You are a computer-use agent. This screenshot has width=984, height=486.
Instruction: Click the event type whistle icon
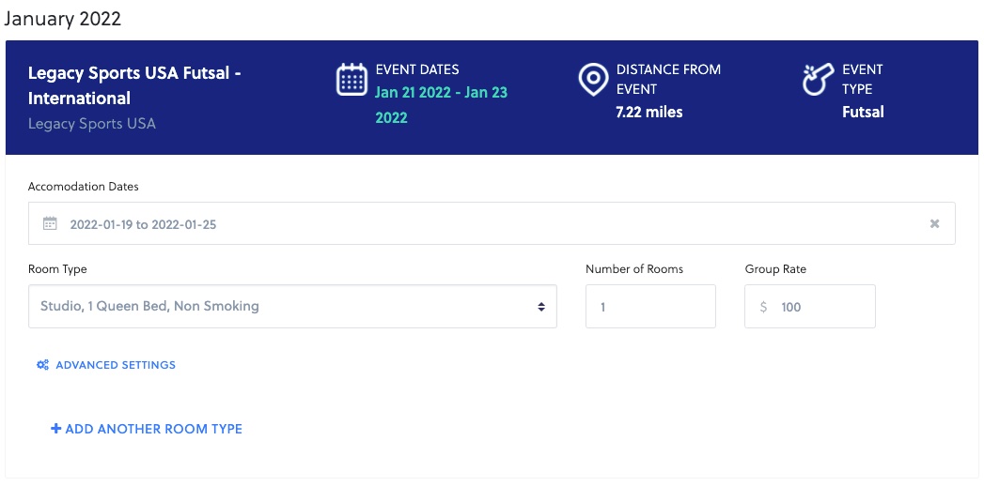(818, 80)
